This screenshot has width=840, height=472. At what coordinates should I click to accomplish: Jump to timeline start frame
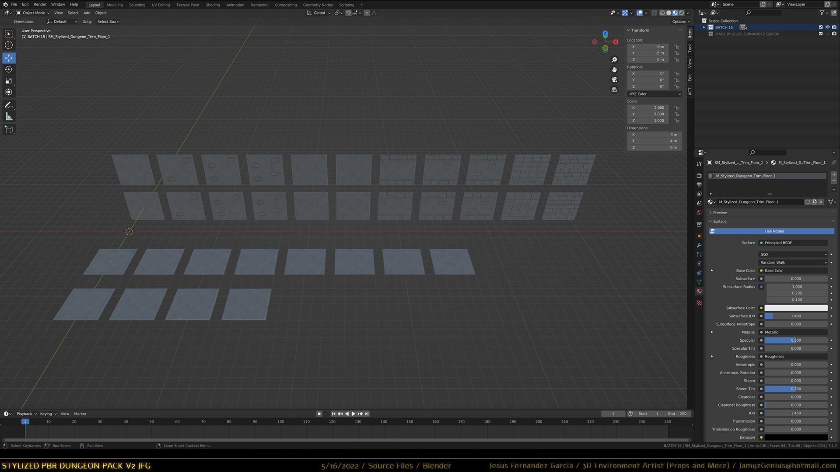pos(333,414)
